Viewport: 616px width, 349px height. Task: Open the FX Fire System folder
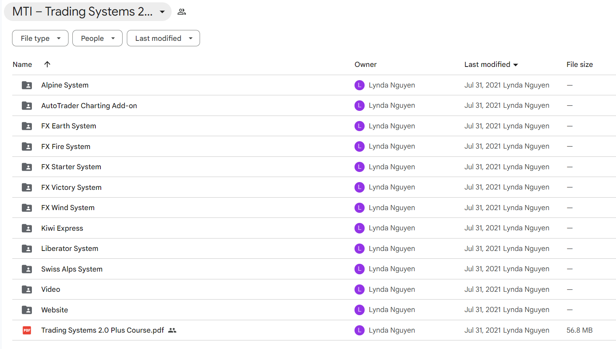(x=66, y=146)
